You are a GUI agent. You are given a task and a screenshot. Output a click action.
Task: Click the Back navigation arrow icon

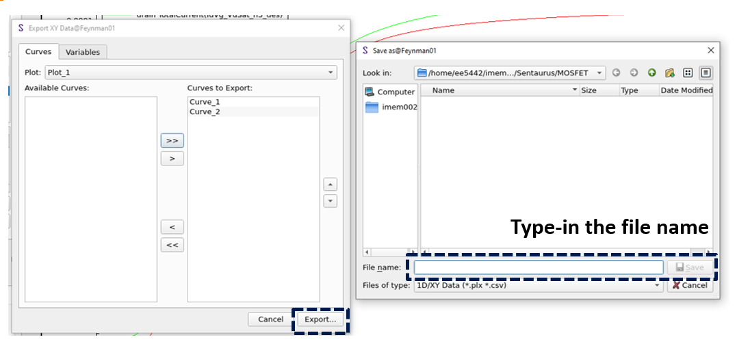click(616, 72)
